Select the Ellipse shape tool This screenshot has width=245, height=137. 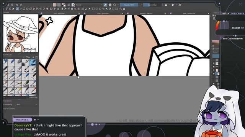27,9
